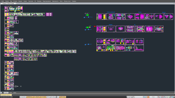Open the status bar scale dropdown arrow

(143, 97)
